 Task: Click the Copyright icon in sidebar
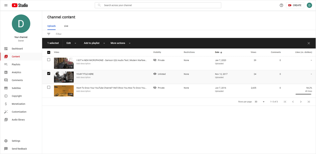pyautogui.click(x=6, y=96)
